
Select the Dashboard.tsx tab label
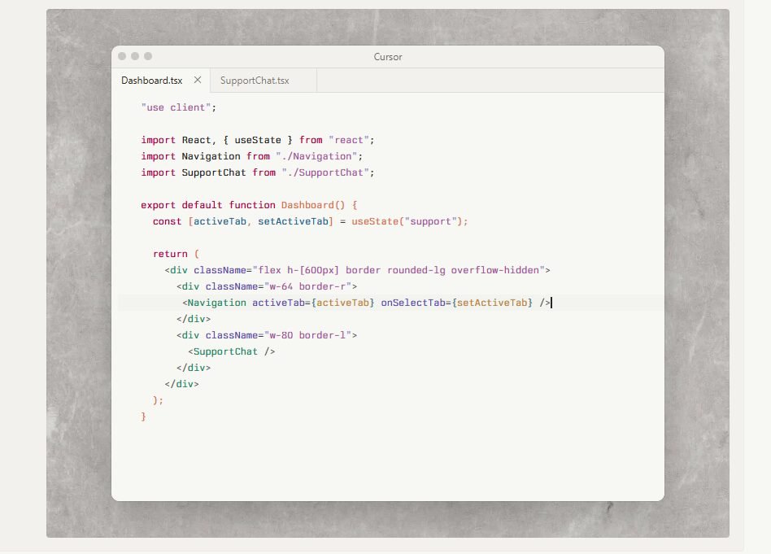click(x=152, y=81)
